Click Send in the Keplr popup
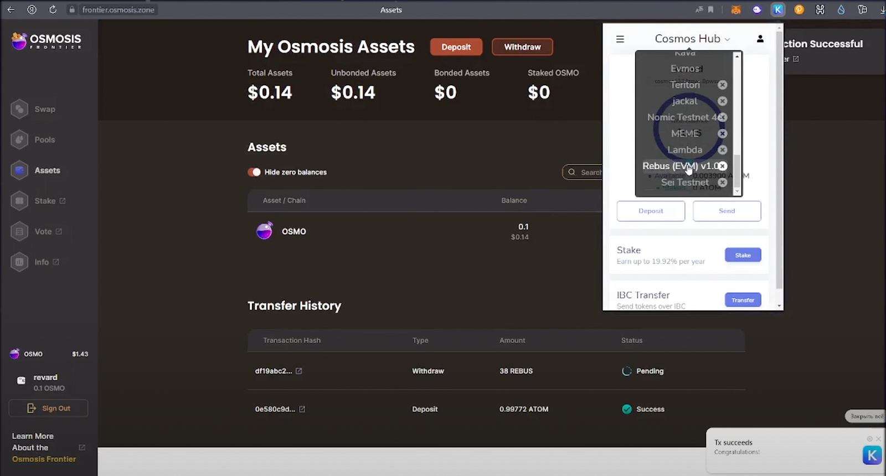Viewport: 886px width, 476px height. [x=727, y=211]
